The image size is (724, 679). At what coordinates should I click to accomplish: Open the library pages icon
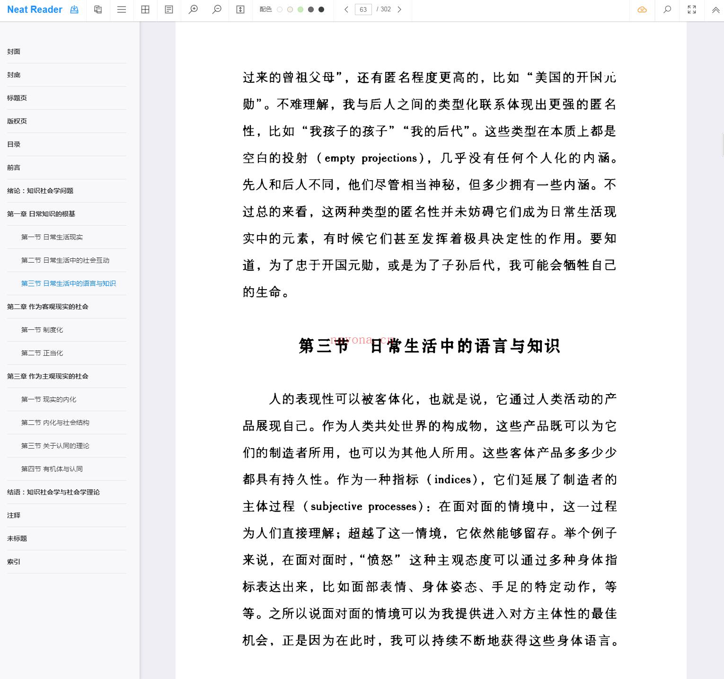coord(98,9)
